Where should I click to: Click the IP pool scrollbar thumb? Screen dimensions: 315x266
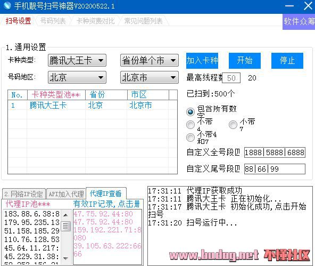click(x=65, y=227)
